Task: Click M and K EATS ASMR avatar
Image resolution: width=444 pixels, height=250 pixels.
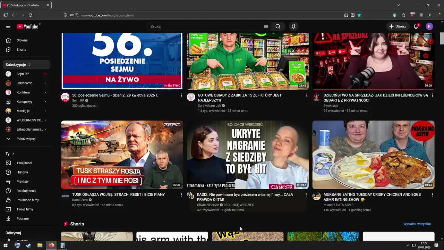Action: [317, 196]
